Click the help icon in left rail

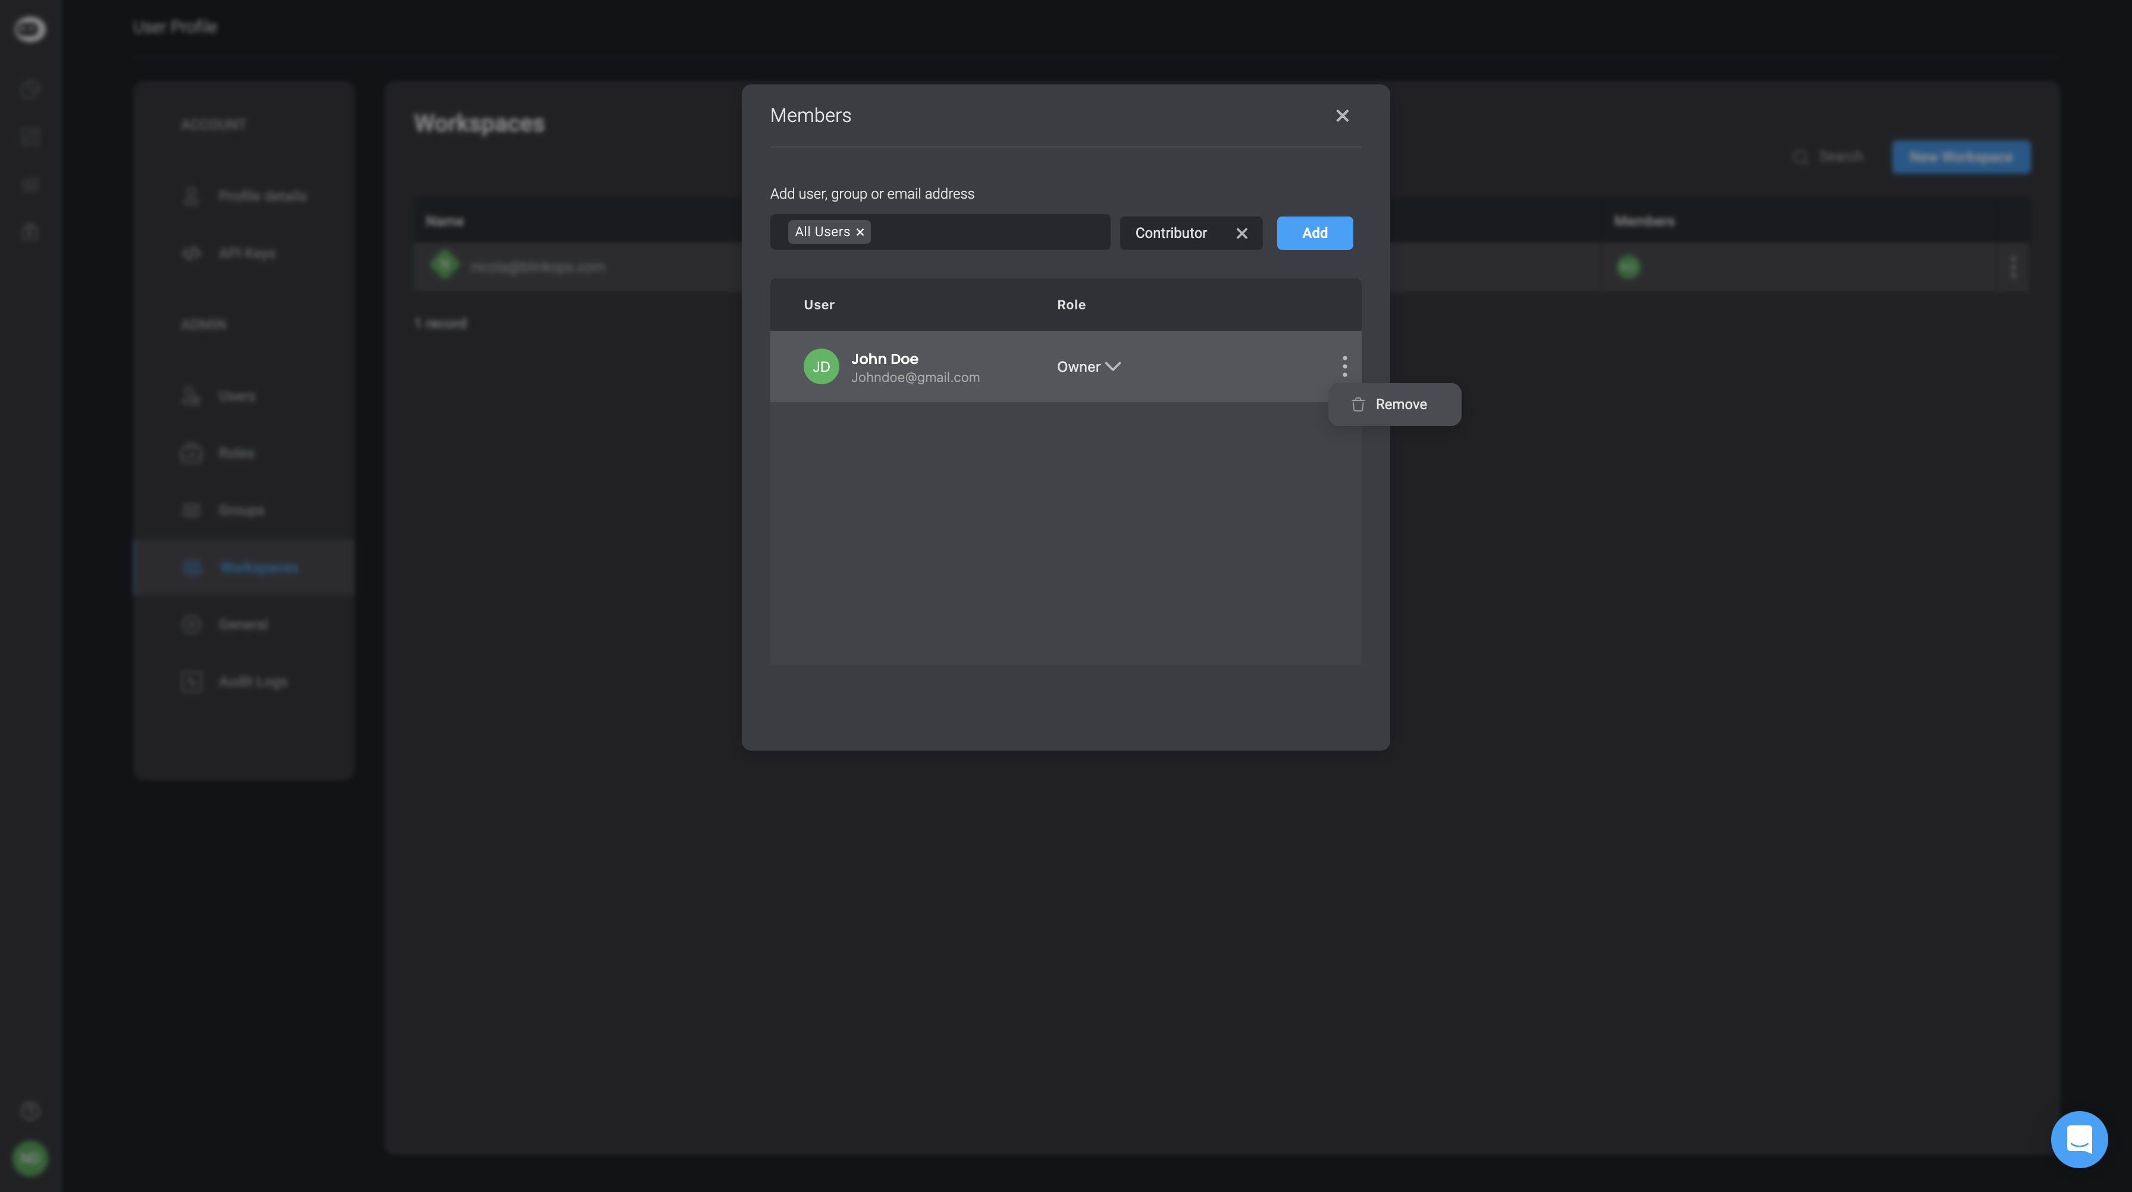(x=30, y=1111)
